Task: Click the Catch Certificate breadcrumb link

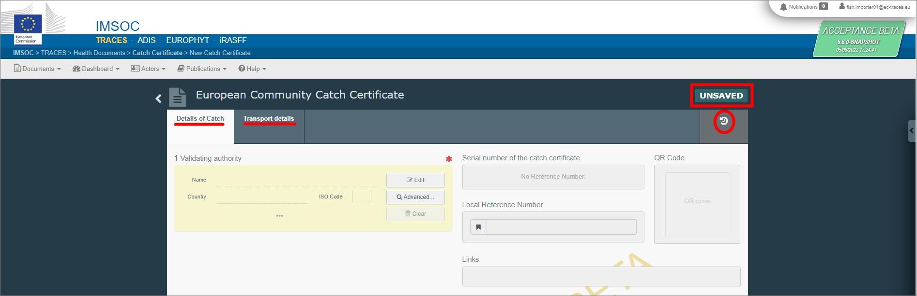Action: (x=157, y=53)
